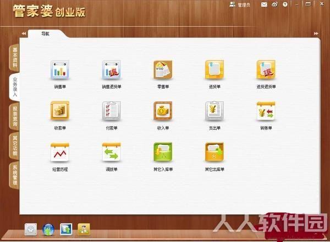Open the 进货单 purchase order icon
Image resolution: width=330 pixels, height=242 pixels.
point(215,70)
